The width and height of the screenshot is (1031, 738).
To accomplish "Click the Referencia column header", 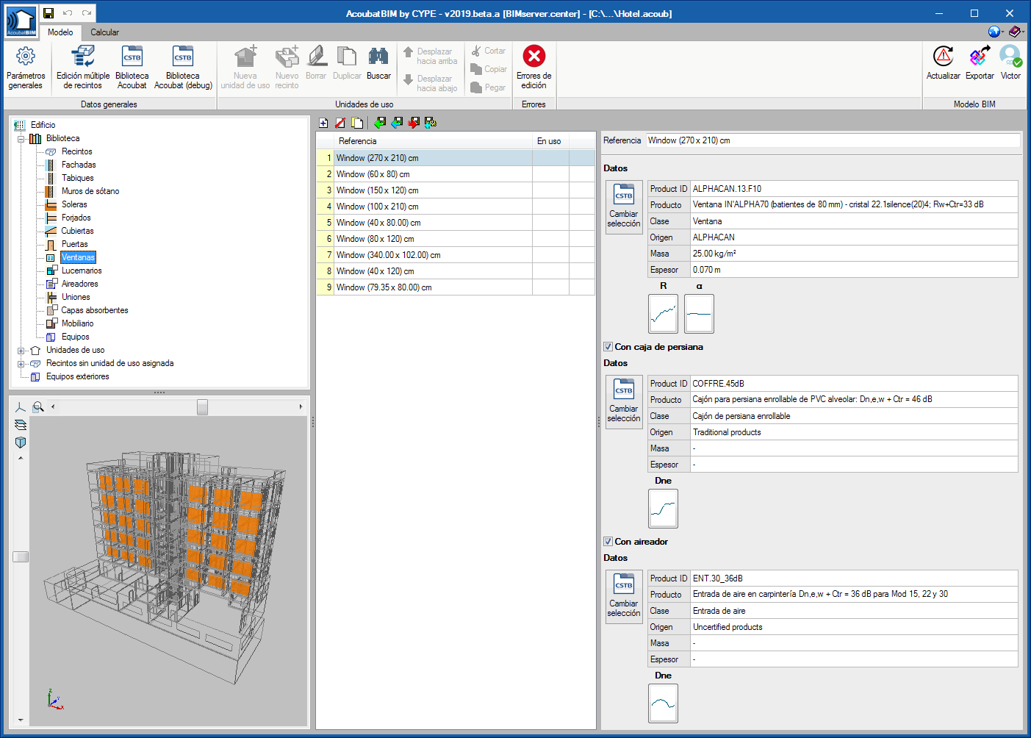I will 434,141.
